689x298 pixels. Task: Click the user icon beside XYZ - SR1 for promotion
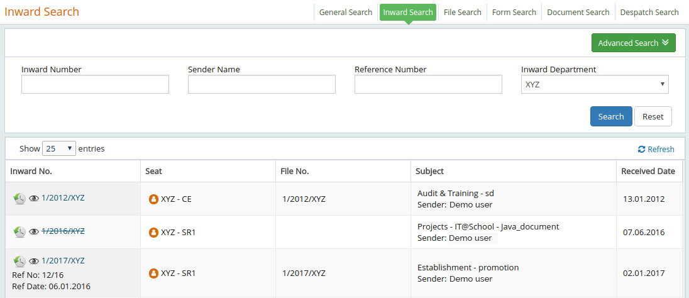153,273
